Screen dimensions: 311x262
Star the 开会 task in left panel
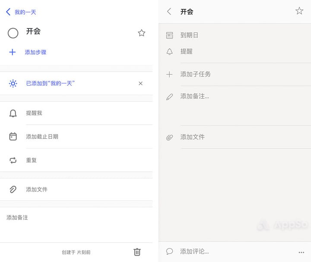(141, 33)
